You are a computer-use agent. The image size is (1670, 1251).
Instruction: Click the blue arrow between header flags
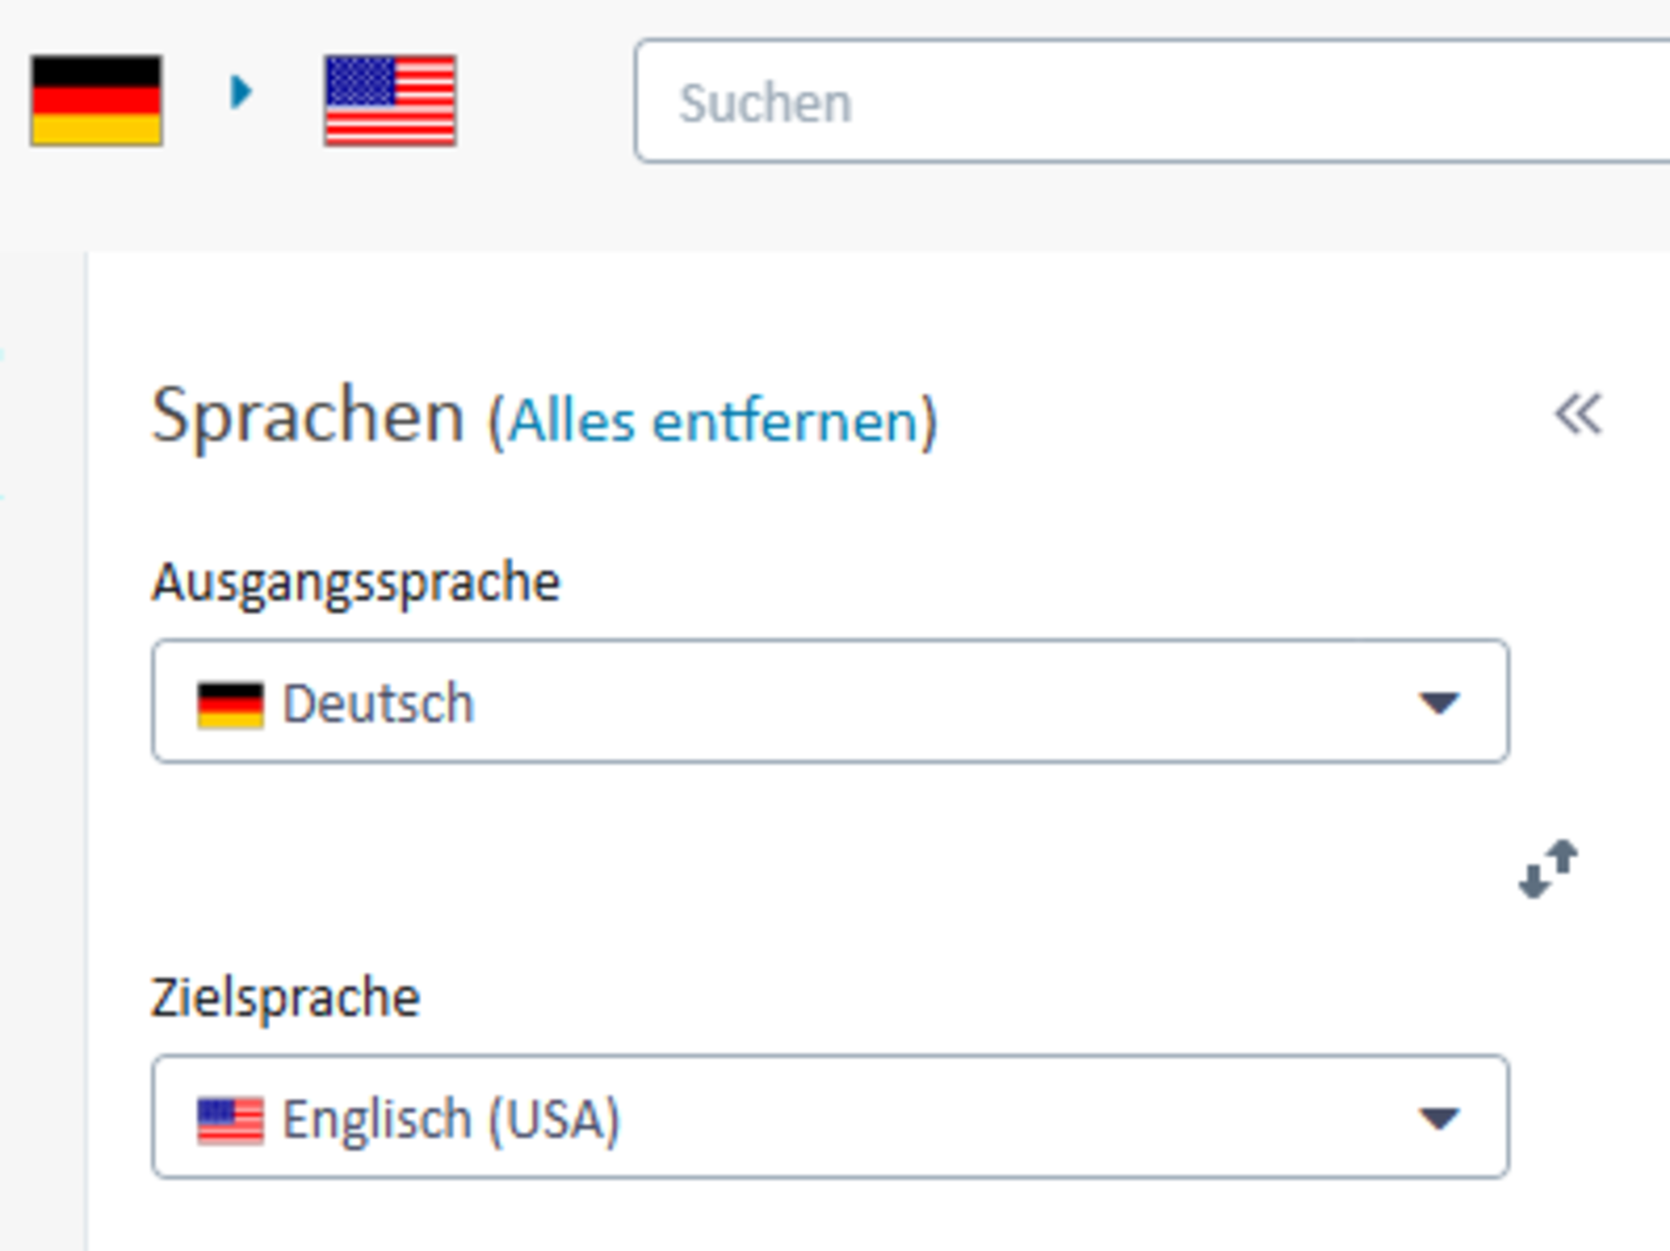[241, 92]
